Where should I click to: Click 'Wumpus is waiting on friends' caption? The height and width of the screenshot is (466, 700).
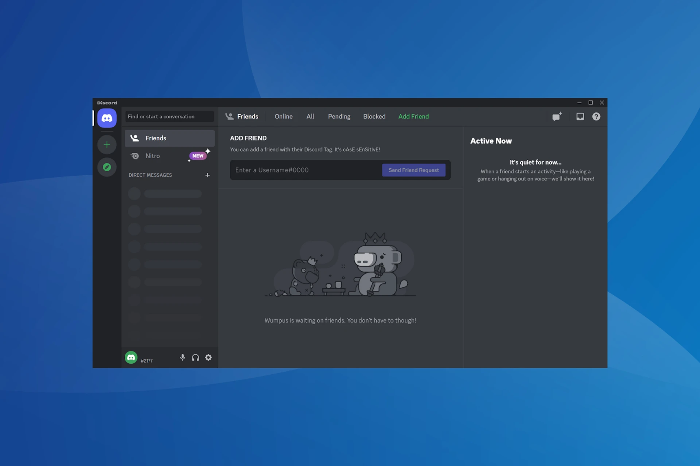pyautogui.click(x=340, y=321)
